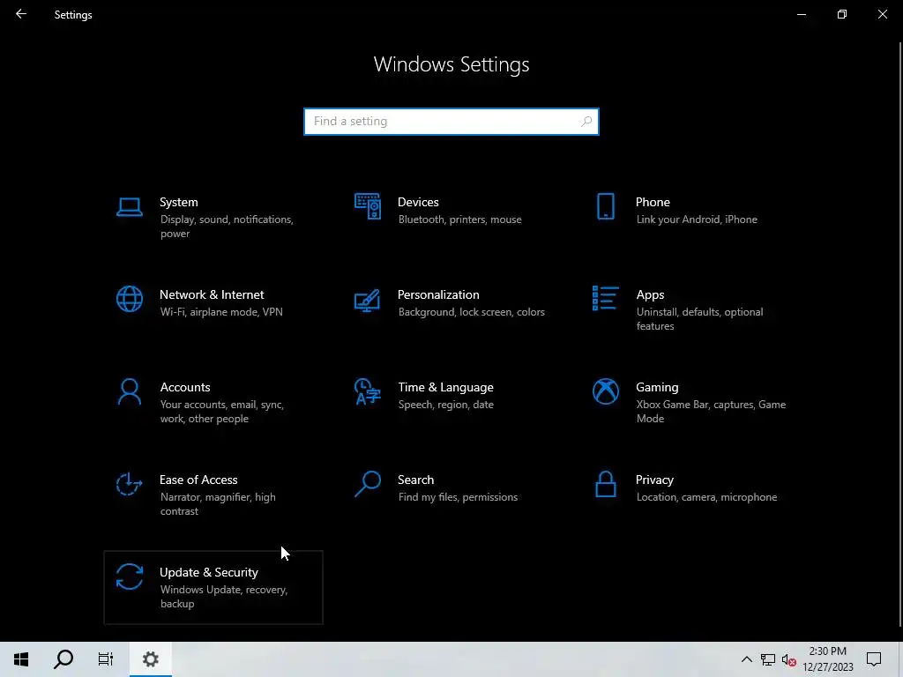Open the Search magnifier category icon

(x=368, y=484)
